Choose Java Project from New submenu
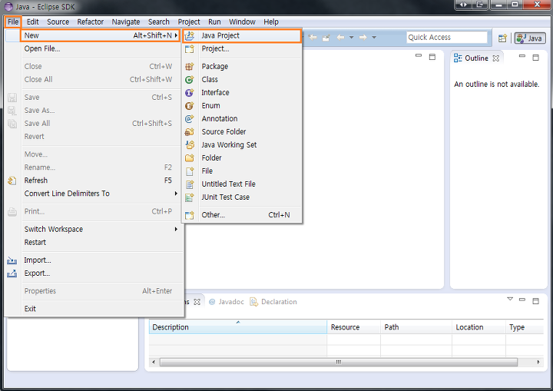This screenshot has width=553, height=391. pyautogui.click(x=242, y=35)
